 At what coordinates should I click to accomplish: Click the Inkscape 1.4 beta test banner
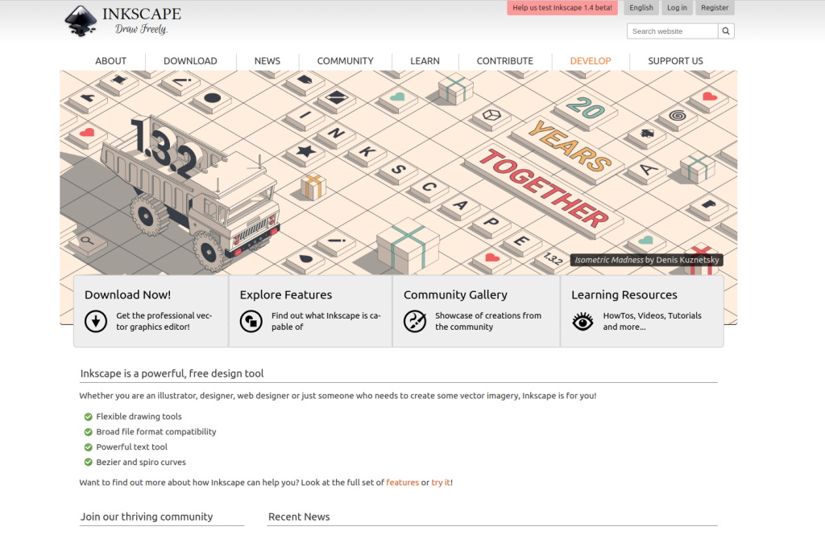pyautogui.click(x=562, y=8)
